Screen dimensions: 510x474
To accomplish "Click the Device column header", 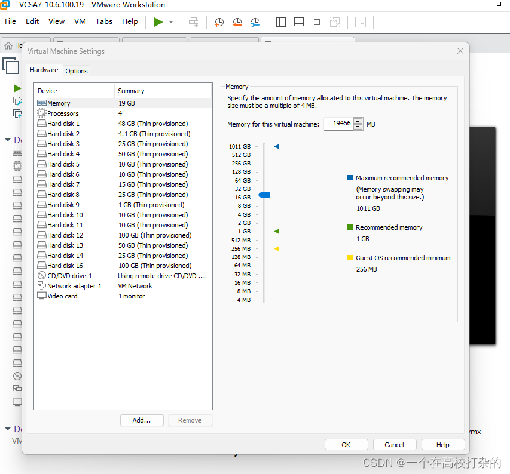I will tap(75, 91).
